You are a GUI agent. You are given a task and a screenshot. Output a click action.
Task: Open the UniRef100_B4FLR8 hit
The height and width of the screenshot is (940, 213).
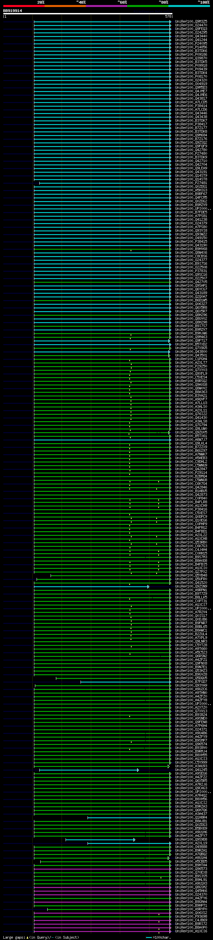pyautogui.click(x=191, y=502)
